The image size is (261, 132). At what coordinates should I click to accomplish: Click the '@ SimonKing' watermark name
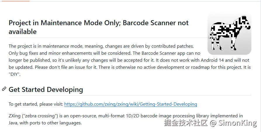pyautogui.click(x=233, y=123)
